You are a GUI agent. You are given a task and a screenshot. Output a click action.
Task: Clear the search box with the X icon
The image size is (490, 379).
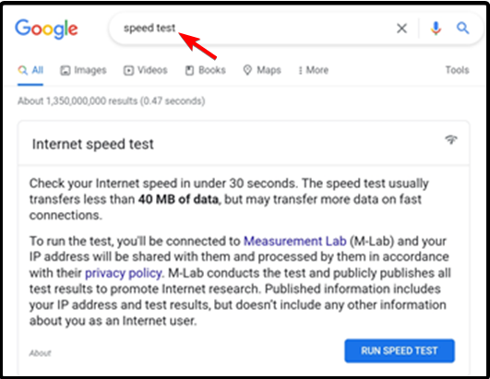(401, 29)
